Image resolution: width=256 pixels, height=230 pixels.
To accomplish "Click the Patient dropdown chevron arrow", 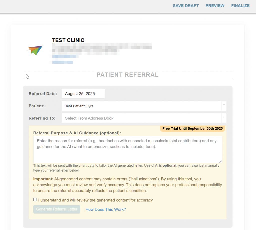I will click(x=224, y=105).
